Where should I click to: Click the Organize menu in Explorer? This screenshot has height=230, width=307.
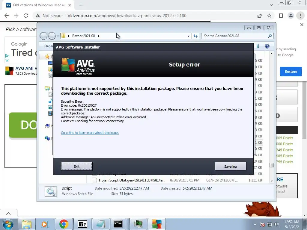tap(49, 46)
